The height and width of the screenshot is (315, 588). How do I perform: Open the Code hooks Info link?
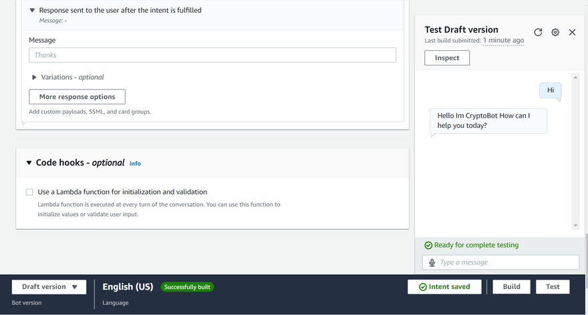coord(135,163)
